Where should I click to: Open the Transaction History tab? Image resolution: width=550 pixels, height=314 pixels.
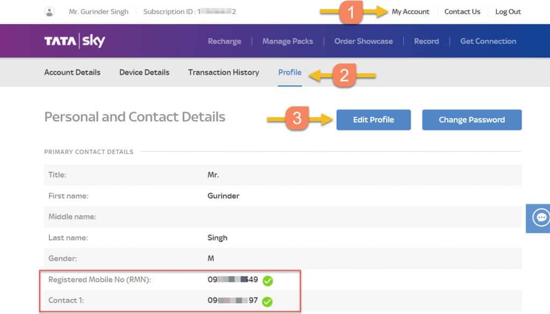223,72
